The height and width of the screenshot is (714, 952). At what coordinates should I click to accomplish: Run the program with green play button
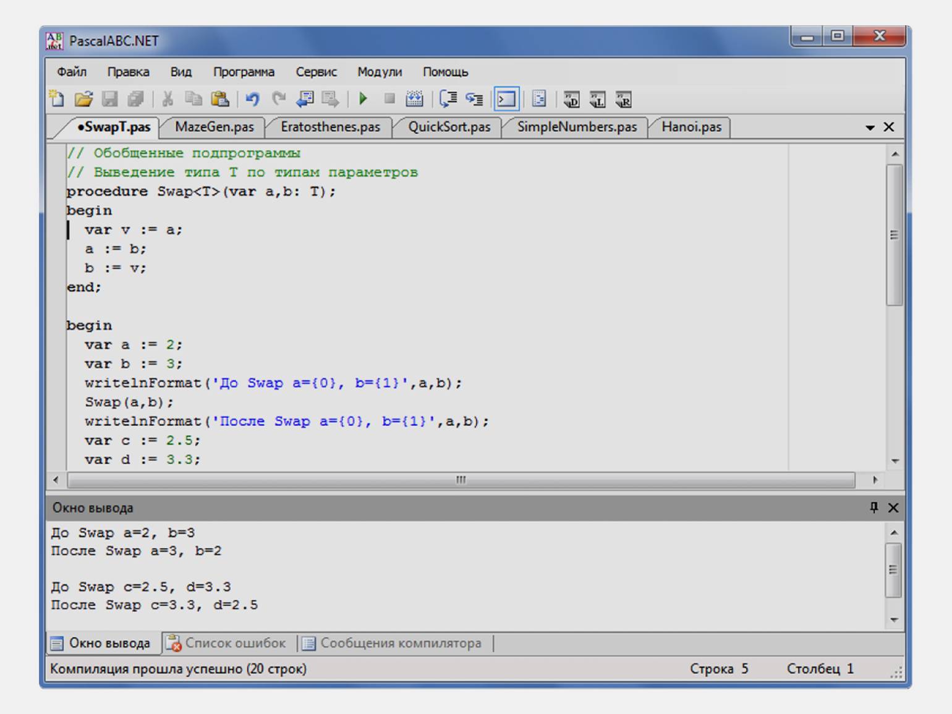(363, 99)
